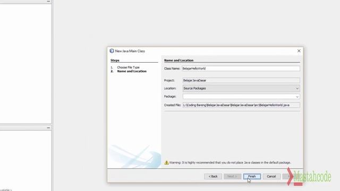Close the New Java Main Class dialog
The width and height of the screenshot is (340, 191).
coord(299,51)
